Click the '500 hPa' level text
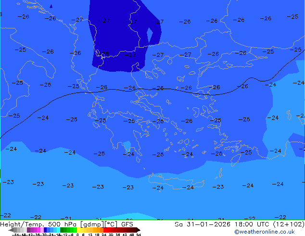Image resolution: width=305 pixels, height=236 pixels. click(x=62, y=224)
